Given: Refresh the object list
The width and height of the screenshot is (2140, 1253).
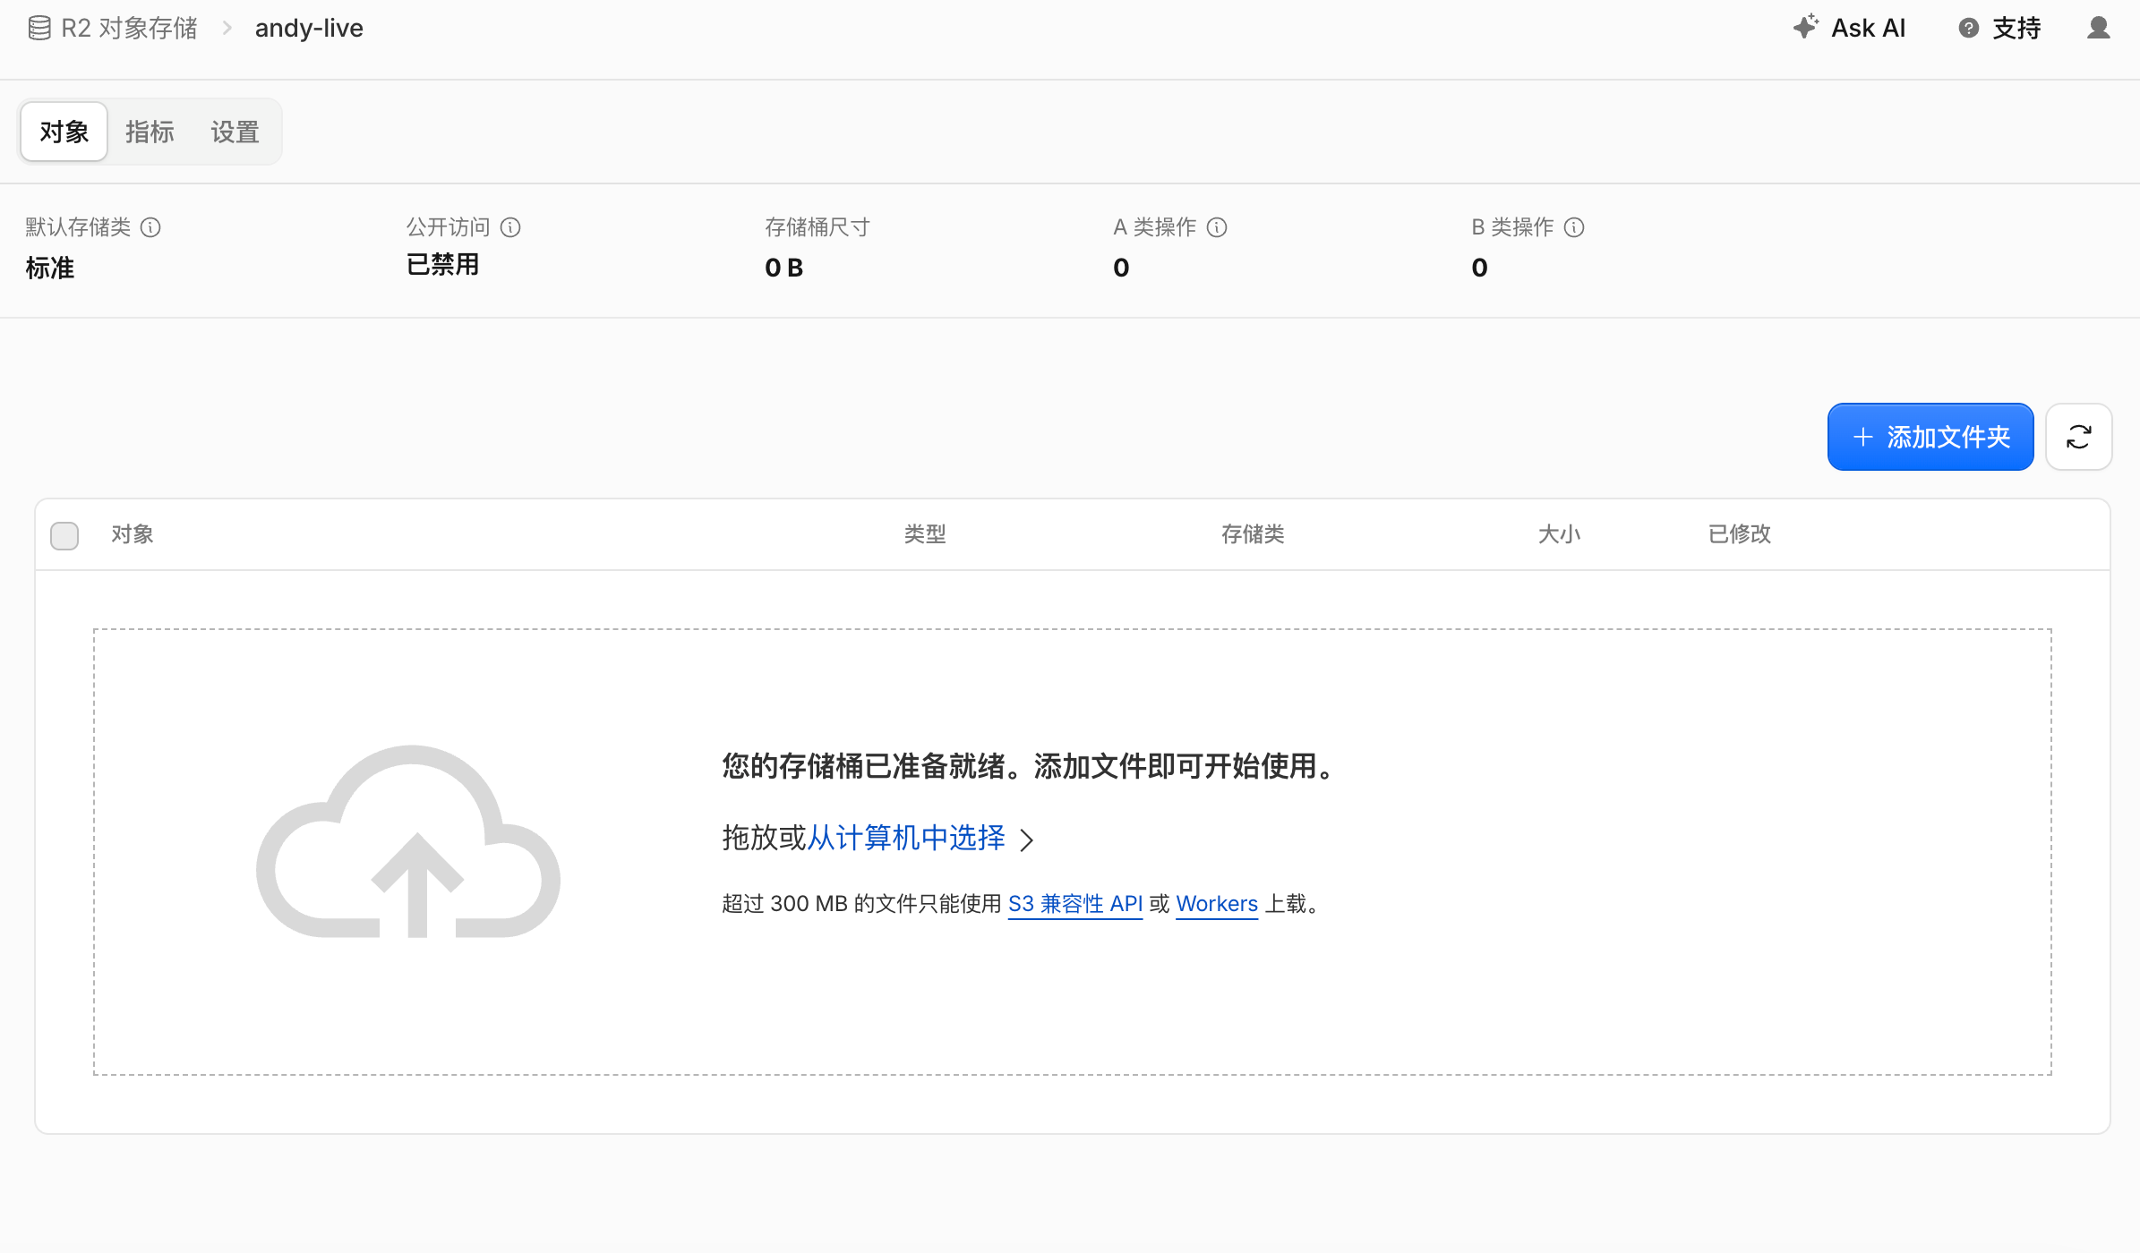Looking at the screenshot, I should [x=2078, y=437].
